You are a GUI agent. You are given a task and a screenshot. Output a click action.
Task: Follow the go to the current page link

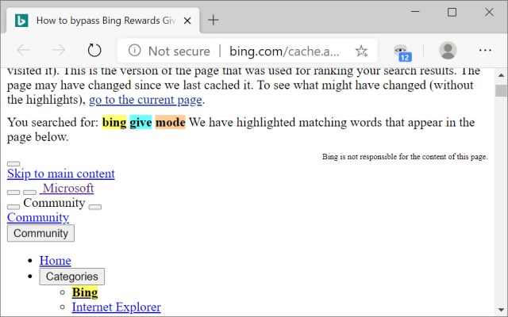145,100
